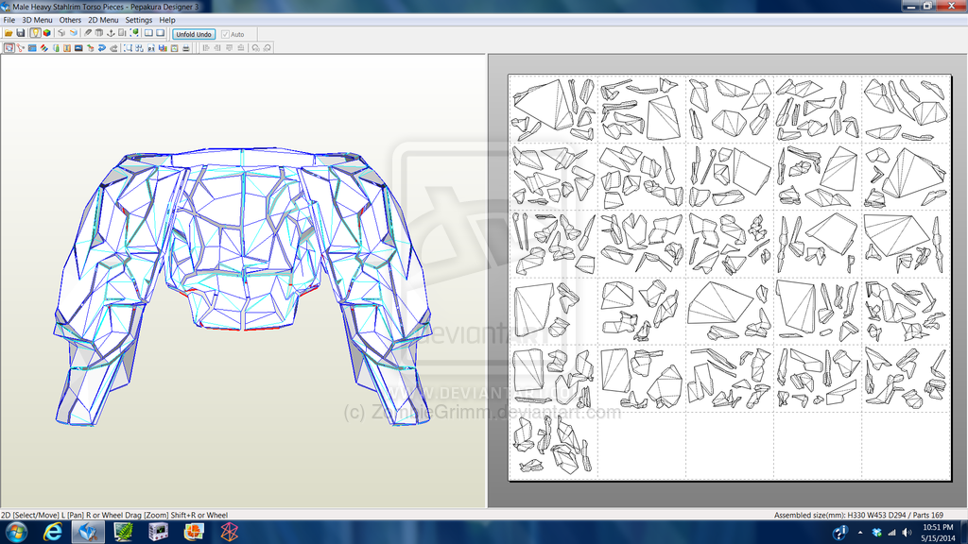Open the taskbar clock showing 10:51 PM
The height and width of the screenshot is (544, 968).
pos(938,533)
